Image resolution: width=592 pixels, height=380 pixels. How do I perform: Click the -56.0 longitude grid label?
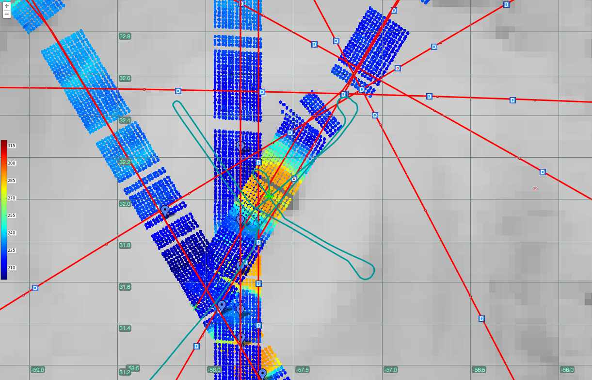[x=567, y=370]
